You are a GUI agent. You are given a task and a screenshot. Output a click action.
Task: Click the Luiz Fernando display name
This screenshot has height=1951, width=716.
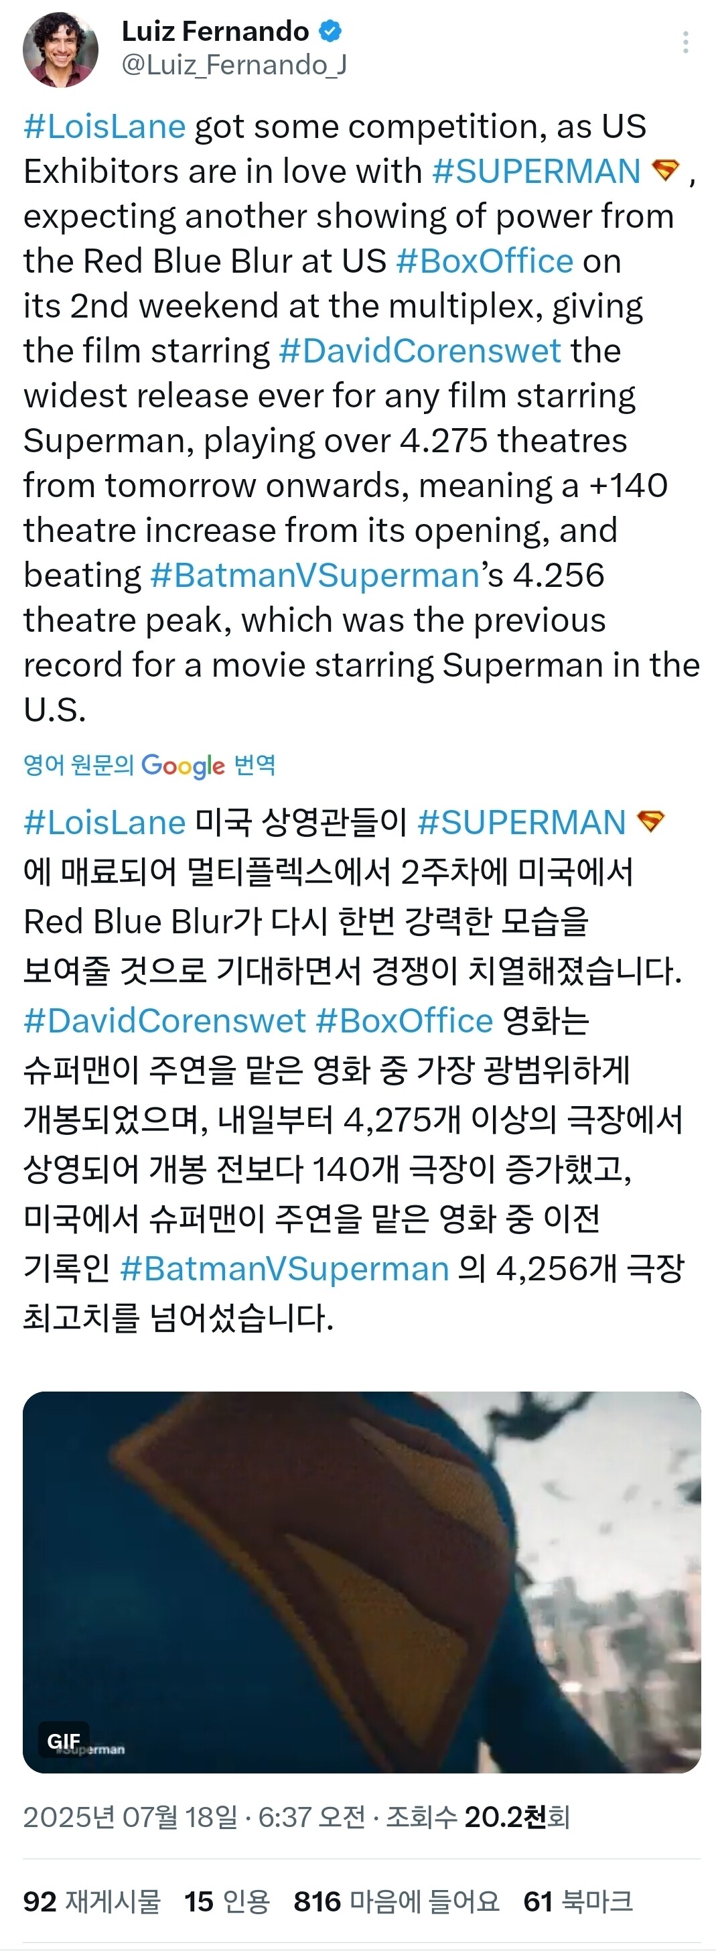(x=215, y=31)
